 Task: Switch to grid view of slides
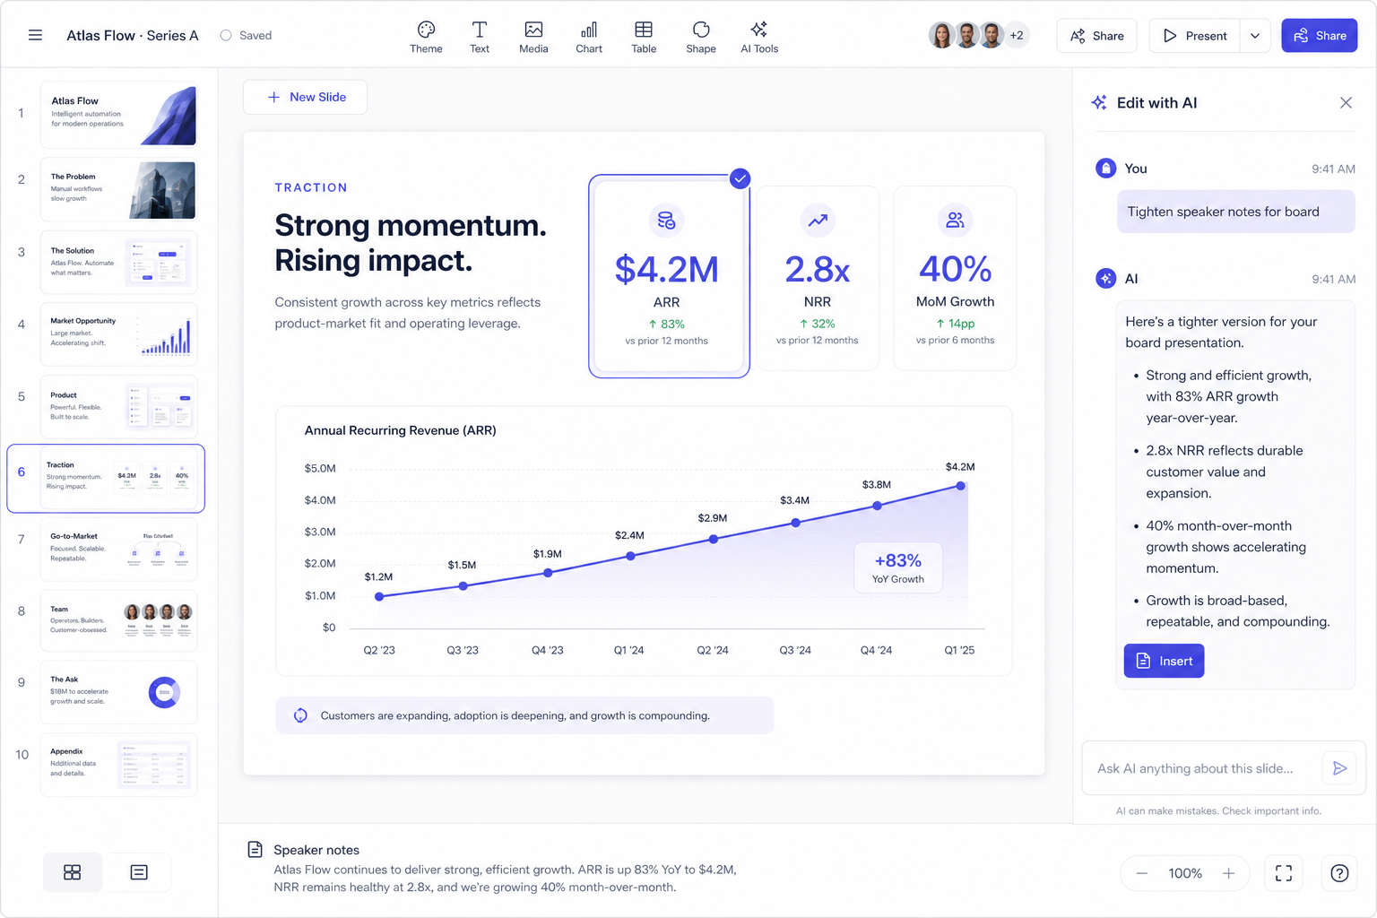tap(73, 872)
